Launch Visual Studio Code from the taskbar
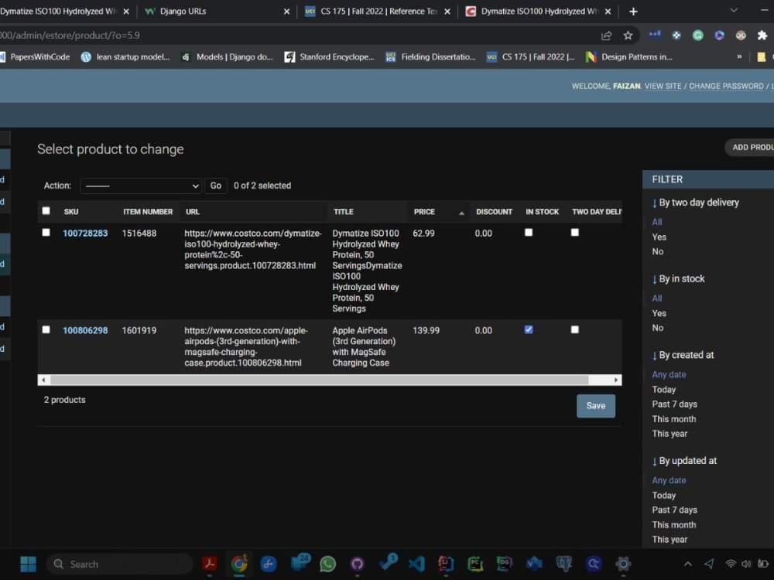 pos(416,564)
